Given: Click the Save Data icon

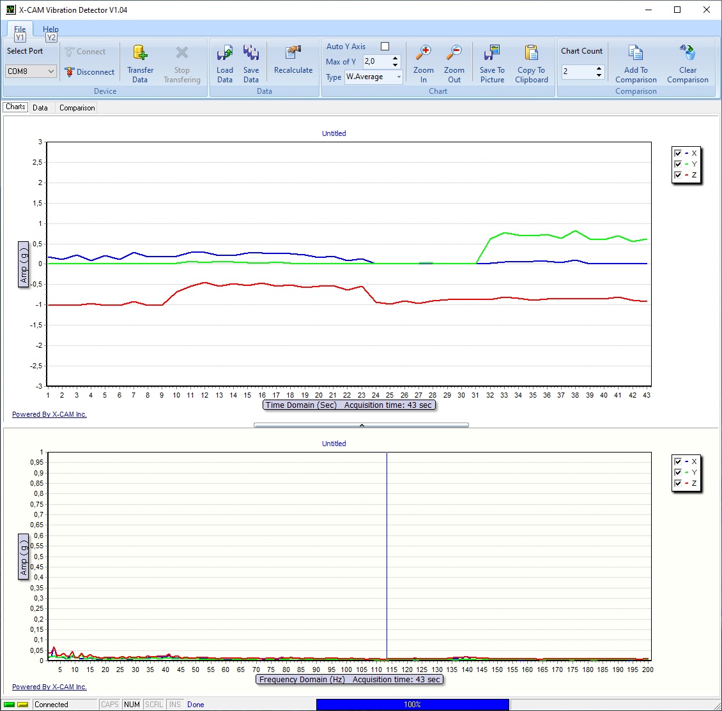Looking at the screenshot, I should click(x=251, y=52).
